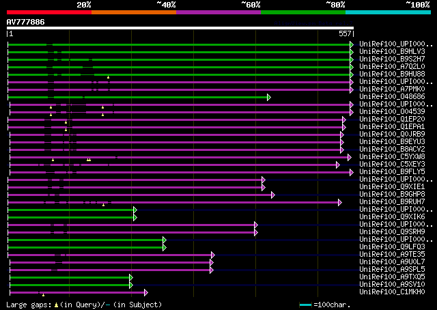
Task: Click the green ~80% identity legend segment
Action: pyautogui.click(x=303, y=12)
